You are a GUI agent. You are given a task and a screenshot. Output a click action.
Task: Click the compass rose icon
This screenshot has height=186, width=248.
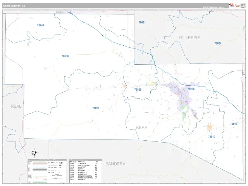(34, 153)
